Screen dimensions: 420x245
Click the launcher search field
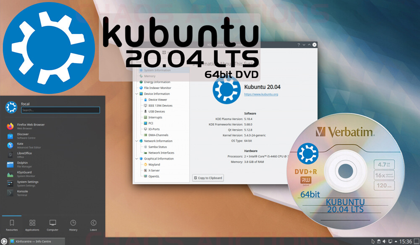[x=60, y=110]
